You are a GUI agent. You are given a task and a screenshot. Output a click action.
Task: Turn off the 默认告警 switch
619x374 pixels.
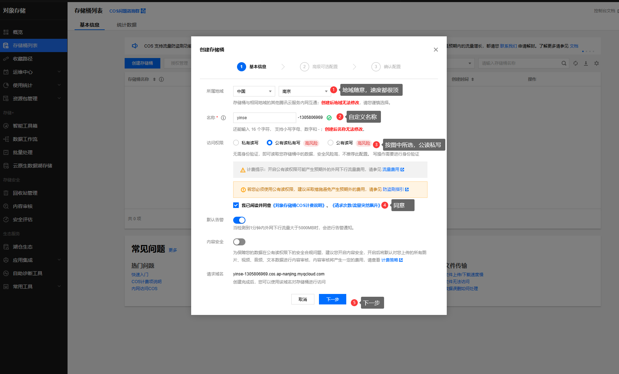click(239, 220)
